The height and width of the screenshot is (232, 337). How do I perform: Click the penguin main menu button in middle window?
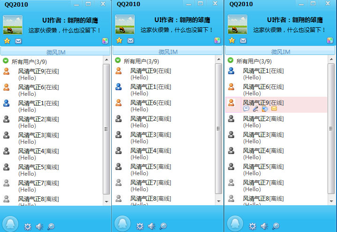tap(123, 224)
